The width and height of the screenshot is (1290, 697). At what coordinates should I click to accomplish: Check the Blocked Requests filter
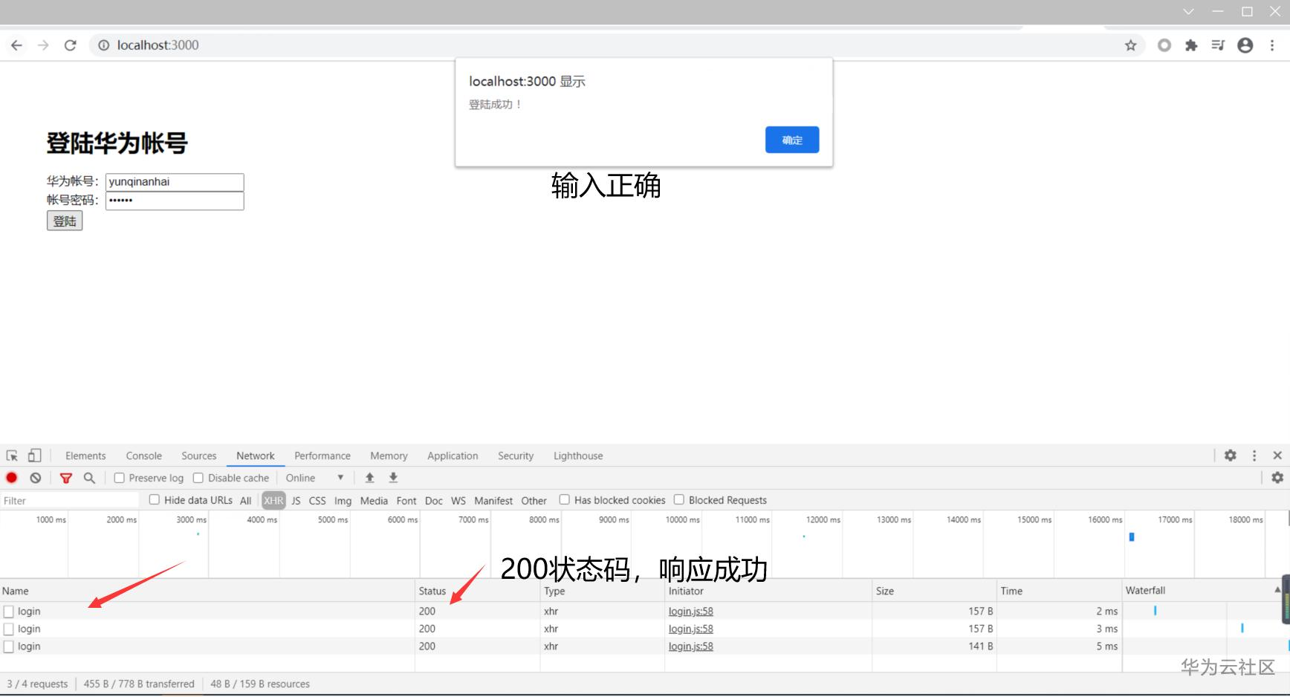(679, 500)
